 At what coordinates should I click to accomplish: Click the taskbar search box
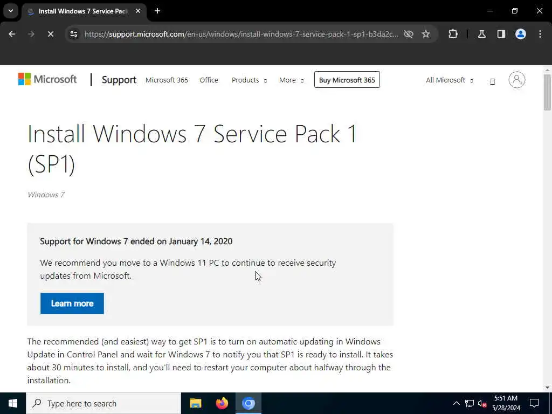[x=103, y=403]
